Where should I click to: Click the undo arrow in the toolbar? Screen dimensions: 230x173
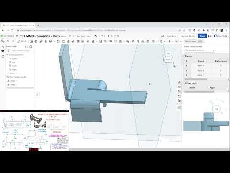8,41
